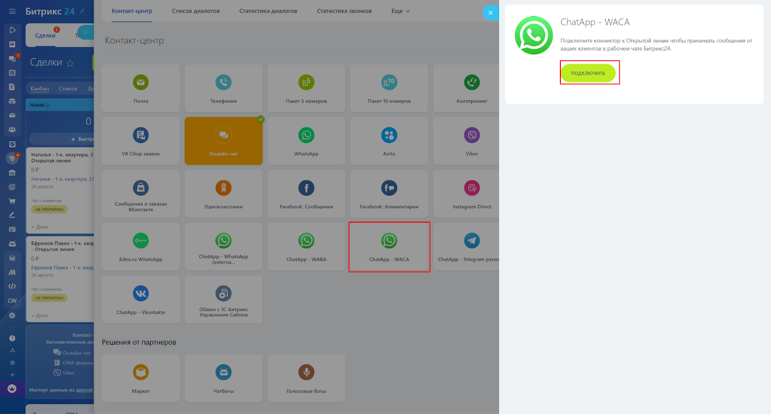Viewport: 771px width, 414px height.
Task: Open the shopping cart sidebar icon
Action: (12, 201)
